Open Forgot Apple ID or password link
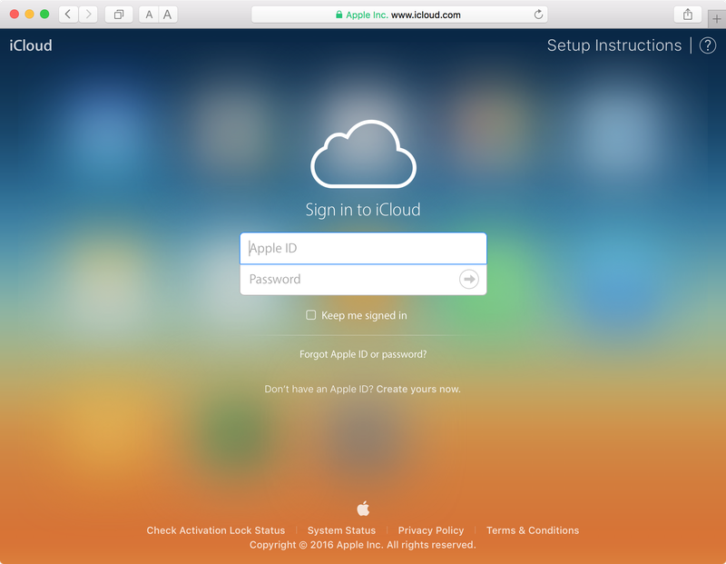 [363, 354]
